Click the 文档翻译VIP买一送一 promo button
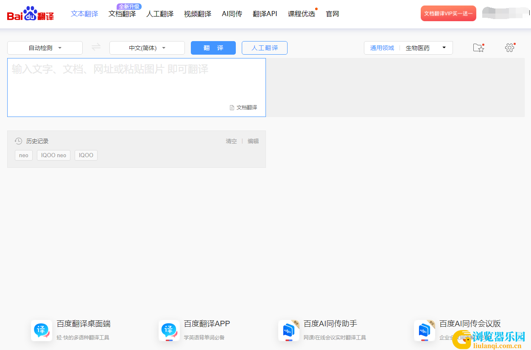The height and width of the screenshot is (350, 531). (x=448, y=14)
